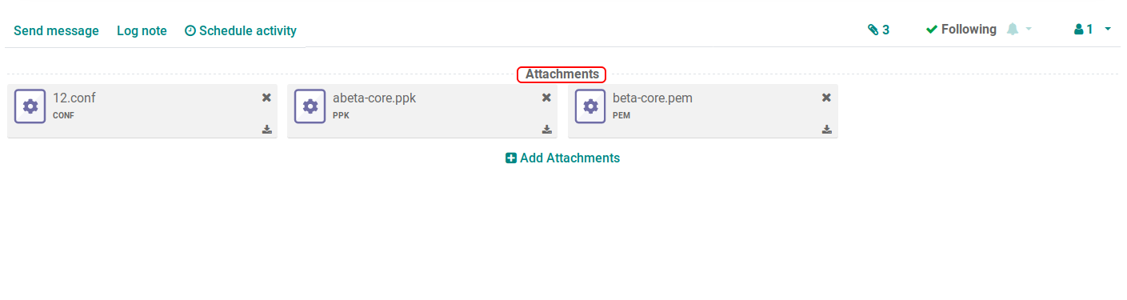This screenshot has height=300, width=1127.
Task: Click the Attachments section heading
Action: (562, 74)
